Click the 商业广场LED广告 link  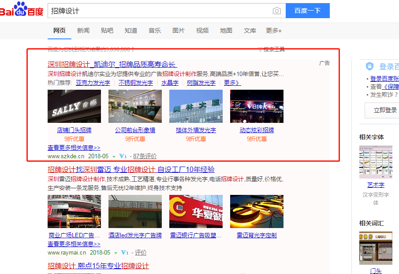click(x=74, y=235)
